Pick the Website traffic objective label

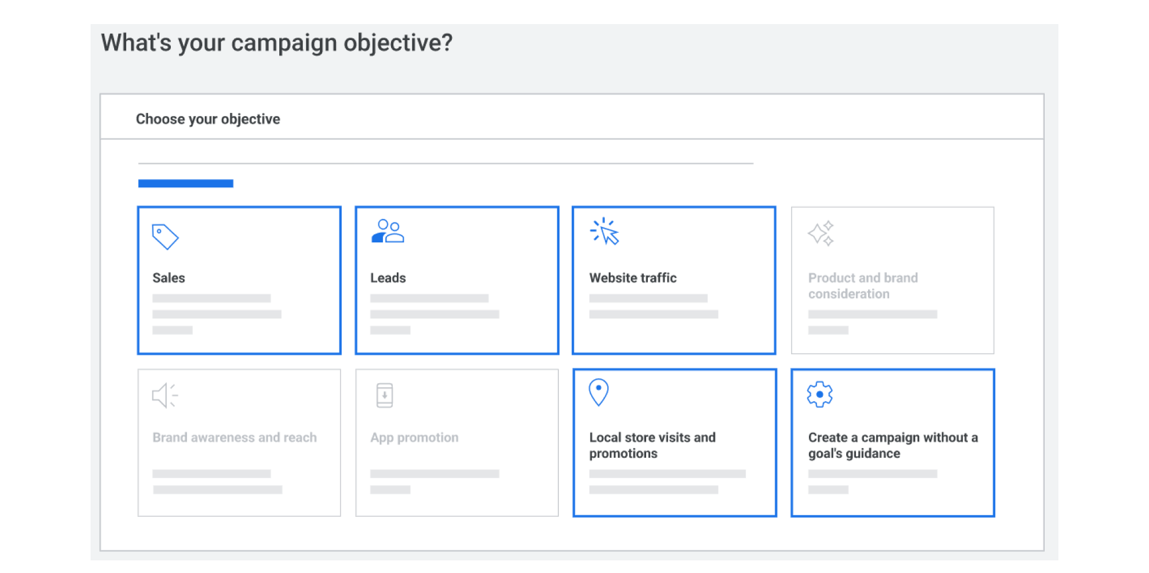pyautogui.click(x=633, y=278)
